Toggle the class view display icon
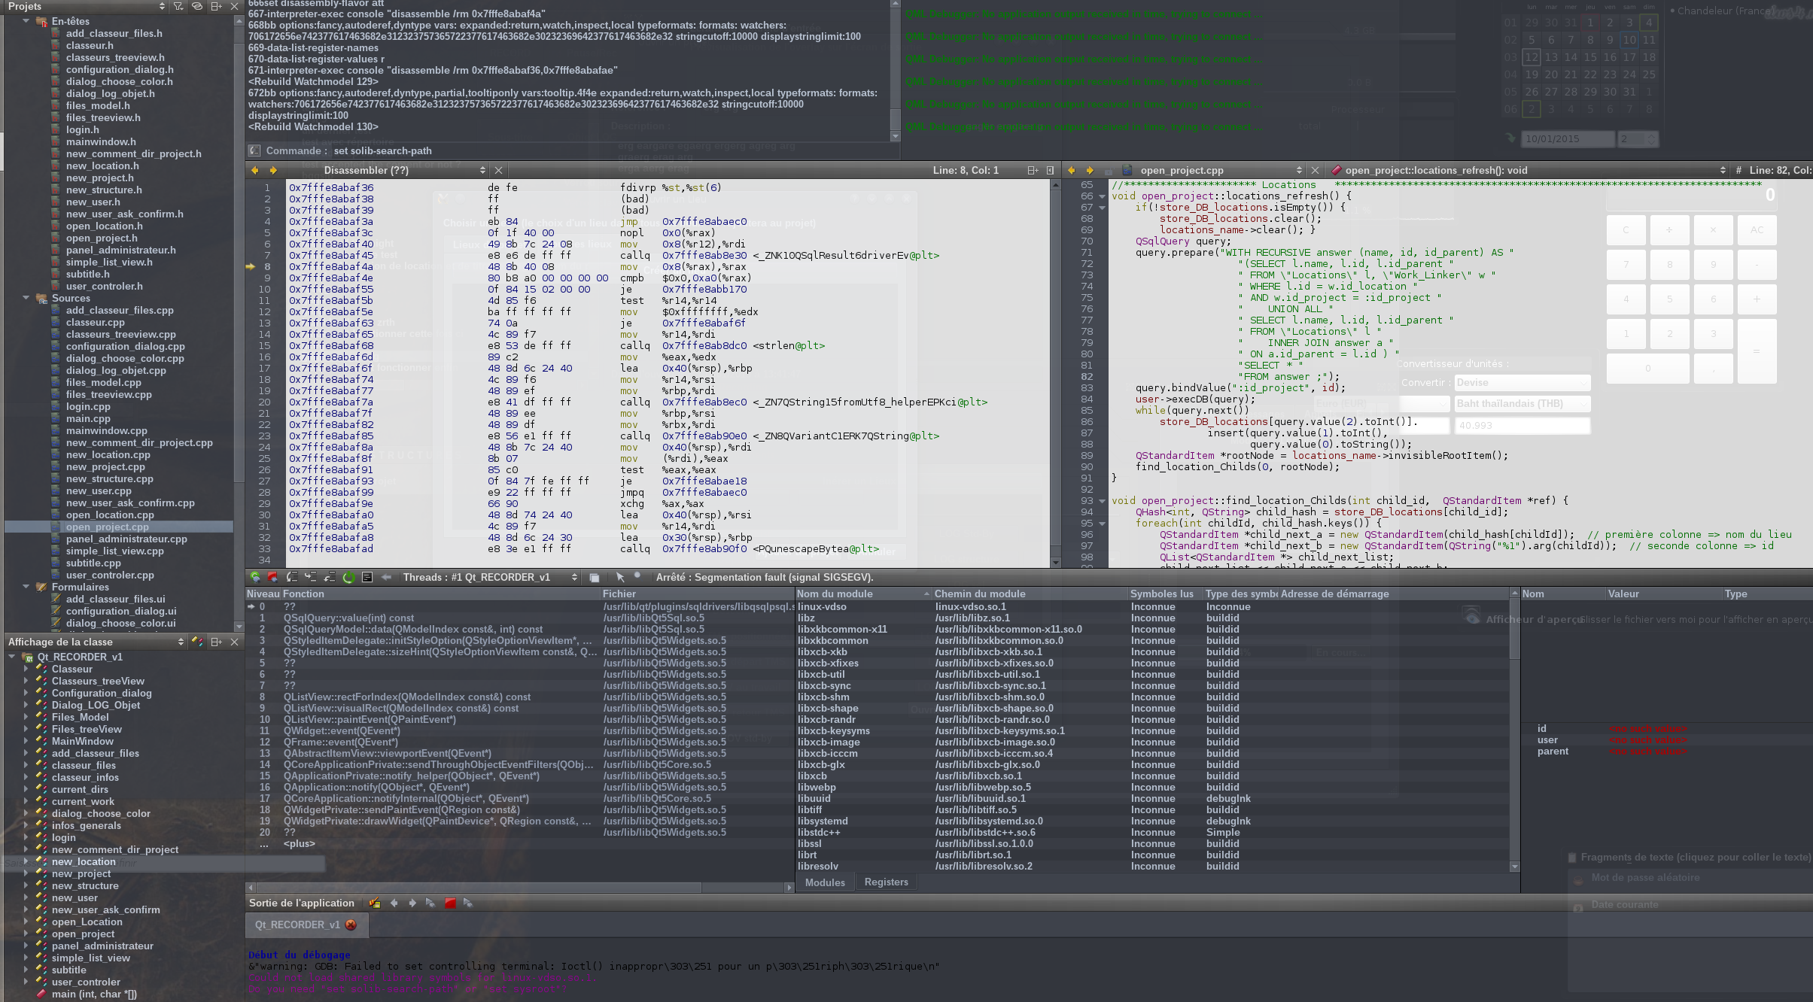Viewport: 1813px width, 1002px height. [x=197, y=642]
